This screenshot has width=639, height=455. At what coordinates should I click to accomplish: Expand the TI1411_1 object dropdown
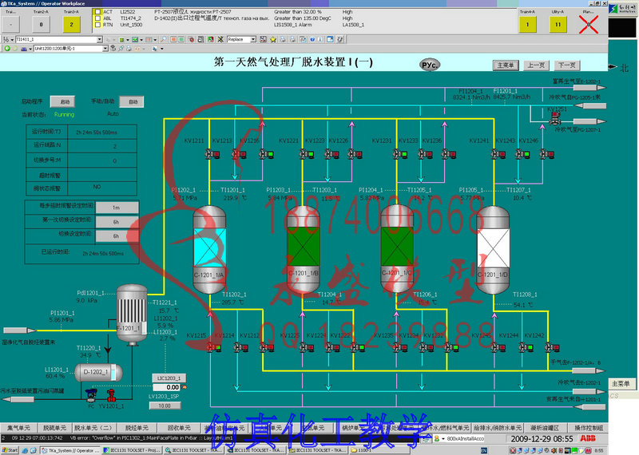coord(99,39)
